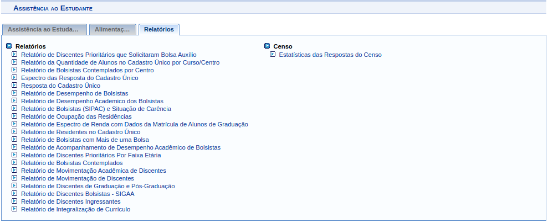Click icon beside Resposta do Cadastro Único

14,86
